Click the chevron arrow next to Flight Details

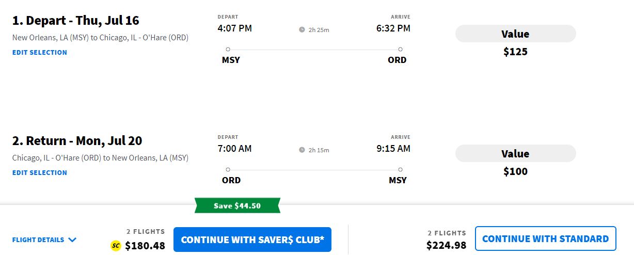tap(72, 240)
